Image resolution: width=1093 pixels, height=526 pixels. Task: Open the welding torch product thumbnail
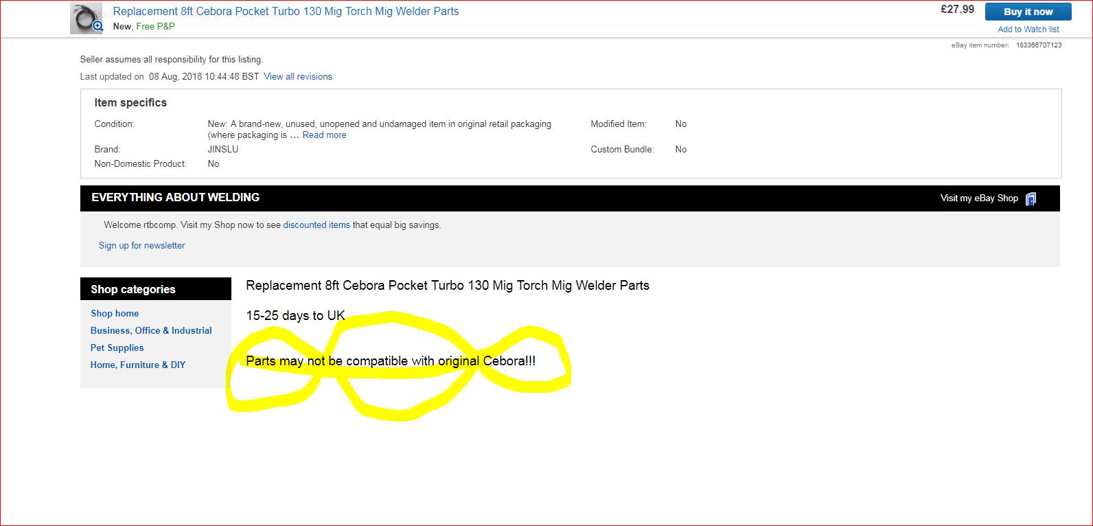pyautogui.click(x=84, y=16)
